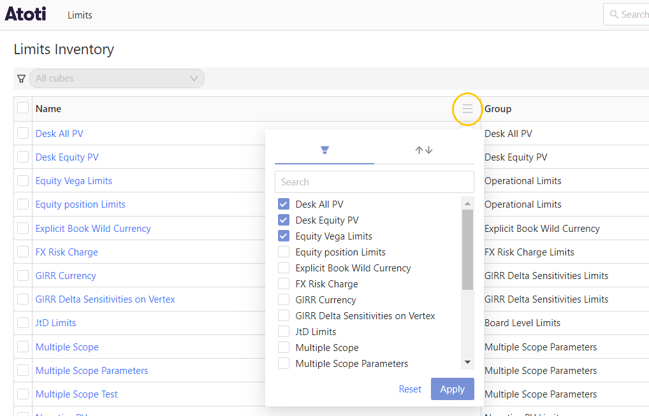Viewport: 649px width, 416px height.
Task: Click the scrollbar up arrow in filter list
Action: pos(468,203)
